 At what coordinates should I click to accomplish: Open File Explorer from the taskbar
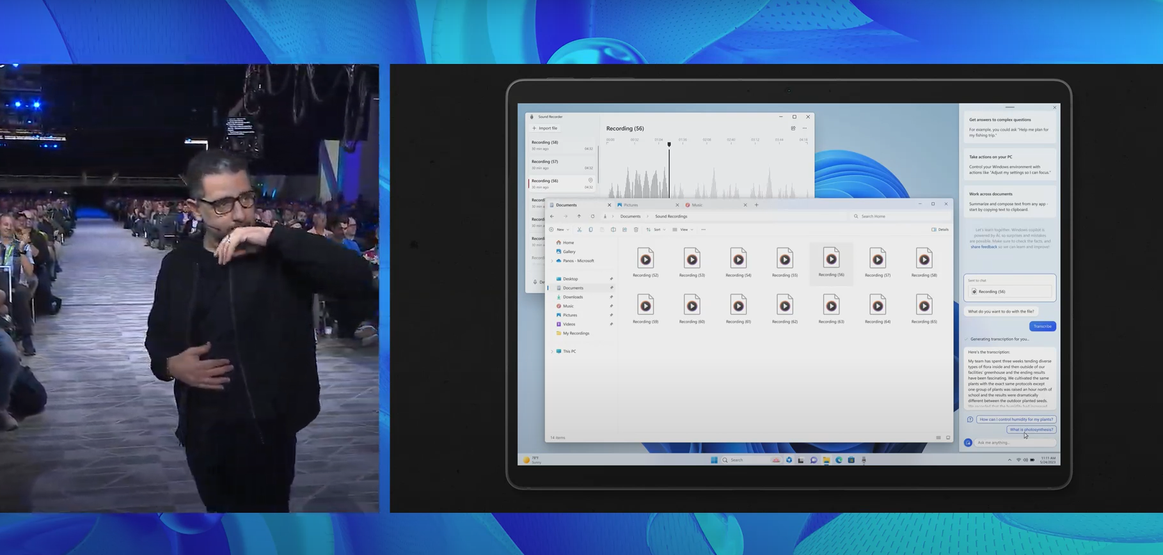click(827, 460)
